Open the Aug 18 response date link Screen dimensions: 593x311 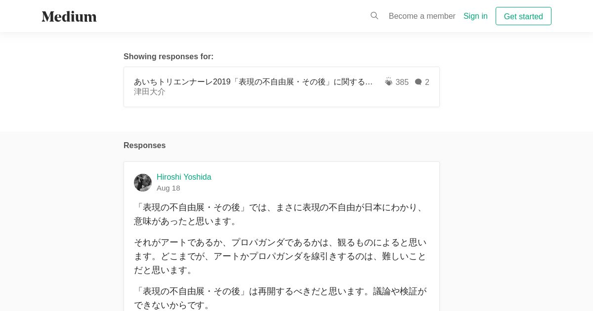click(169, 188)
